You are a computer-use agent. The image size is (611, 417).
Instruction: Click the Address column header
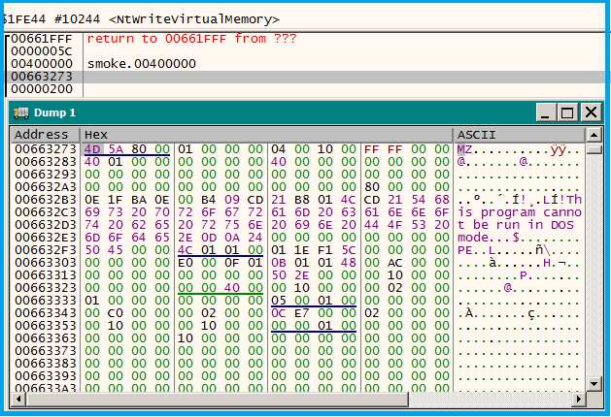[x=42, y=134]
